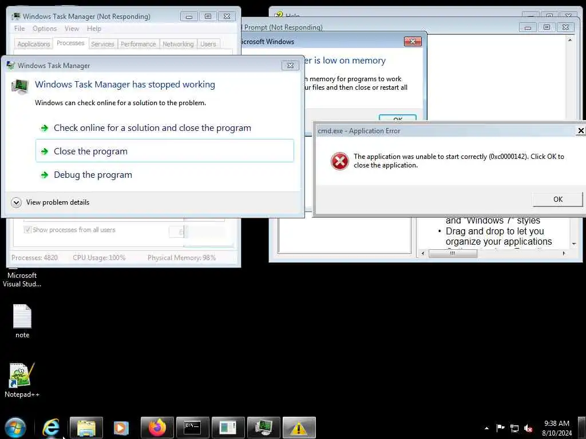This screenshot has height=439, width=586.
Task: Expand View problem details
Action: [x=50, y=202]
